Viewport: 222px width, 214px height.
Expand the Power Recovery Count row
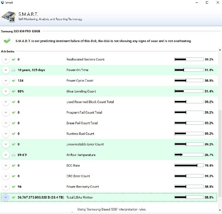click(6, 187)
